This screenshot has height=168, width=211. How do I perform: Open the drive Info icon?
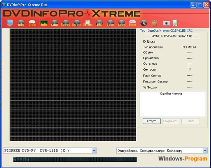click(x=32, y=23)
